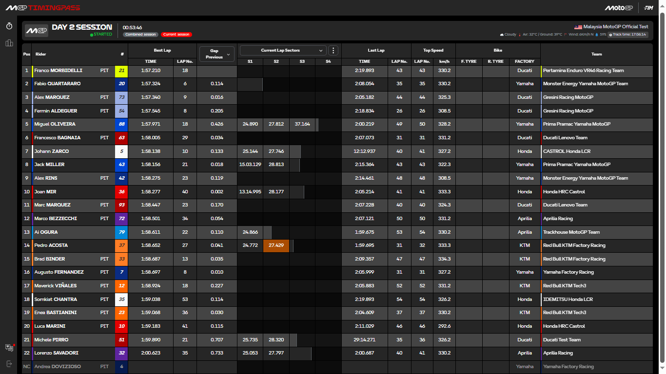Click the MotoGP logo in top bar
The height and width of the screenshot is (374, 666).
(x=618, y=8)
